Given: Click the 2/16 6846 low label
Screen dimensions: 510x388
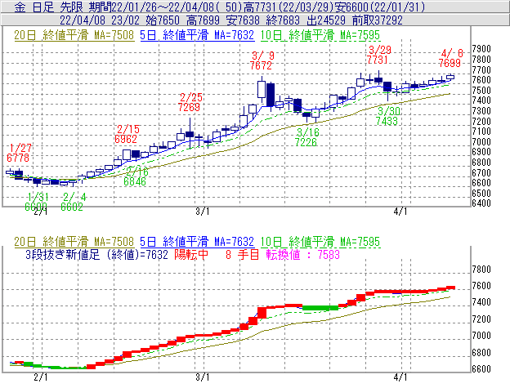Looking at the screenshot, I should [x=136, y=176].
